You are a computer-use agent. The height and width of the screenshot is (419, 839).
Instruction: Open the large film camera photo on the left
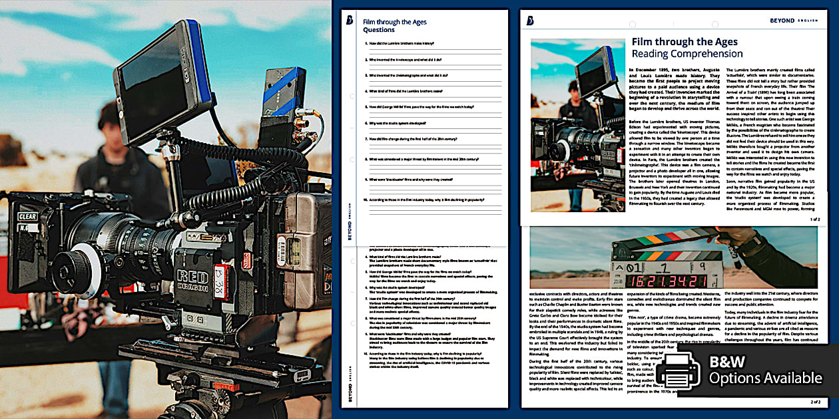coord(165,209)
